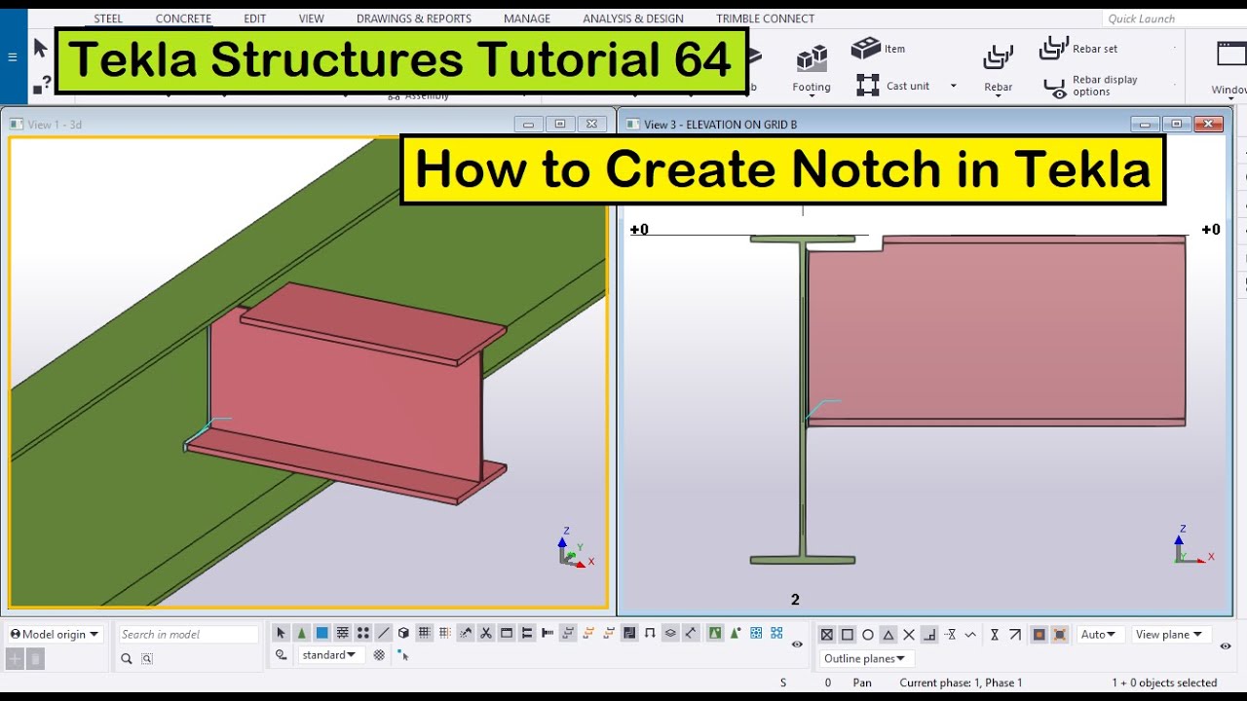Open ANALYSIS & DESIGN tab
1247x701 pixels.
pyautogui.click(x=633, y=18)
